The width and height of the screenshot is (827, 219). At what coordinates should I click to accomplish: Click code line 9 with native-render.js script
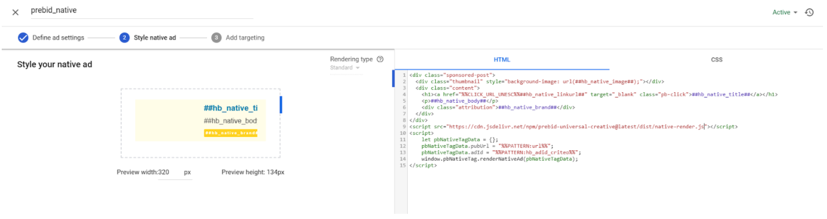(x=573, y=126)
